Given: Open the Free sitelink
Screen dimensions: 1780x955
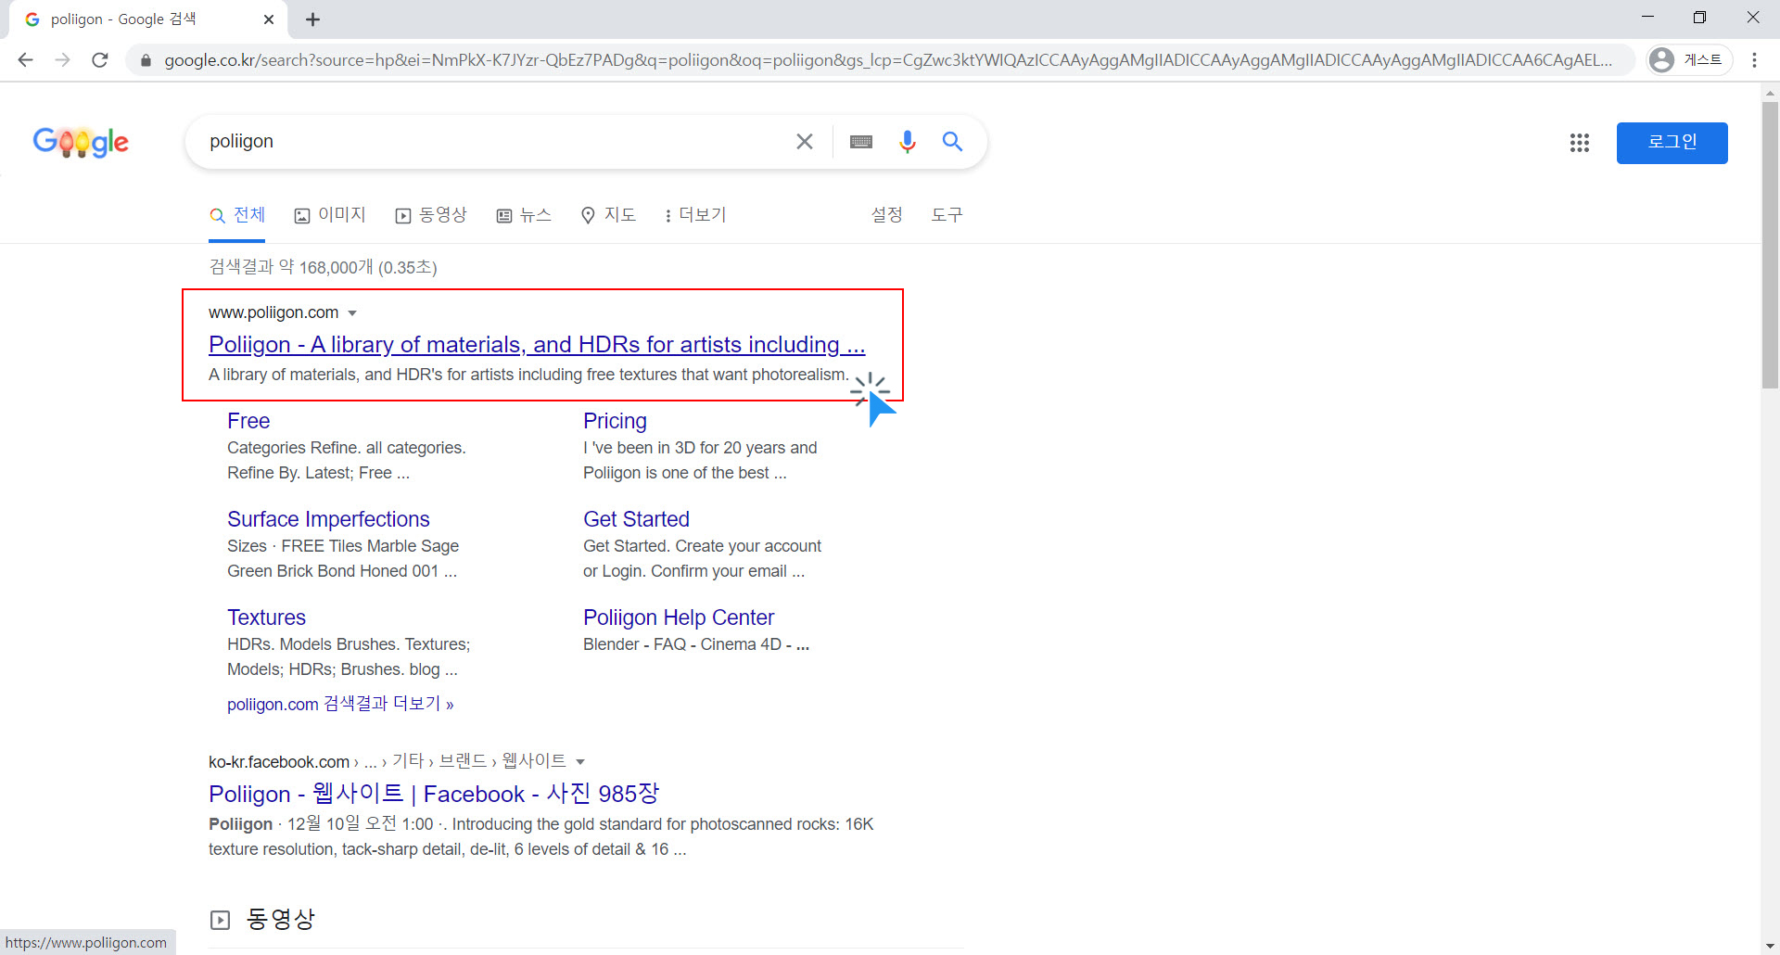Looking at the screenshot, I should click(x=248, y=421).
